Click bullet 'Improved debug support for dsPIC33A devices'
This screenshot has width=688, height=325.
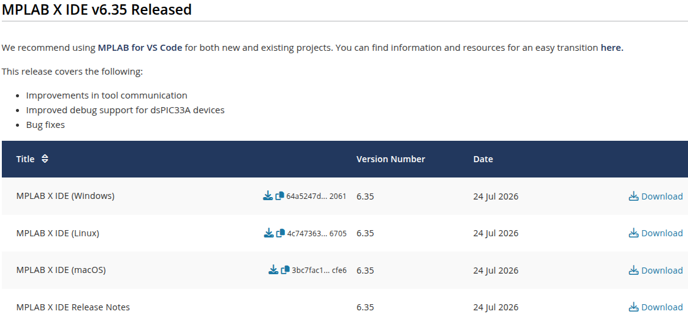coord(125,110)
